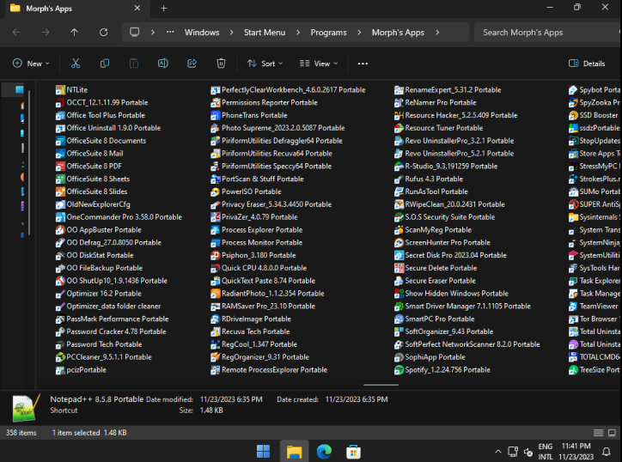The height and width of the screenshot is (462, 622).
Task: Select the PowerISO Portable icon
Action: (215, 192)
